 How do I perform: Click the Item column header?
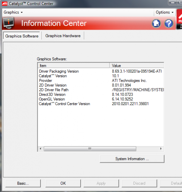[74, 66]
